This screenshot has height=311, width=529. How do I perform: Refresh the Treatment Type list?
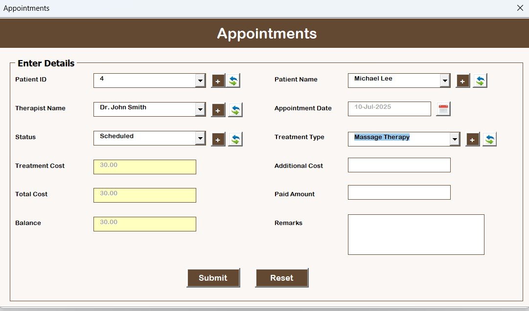(489, 139)
